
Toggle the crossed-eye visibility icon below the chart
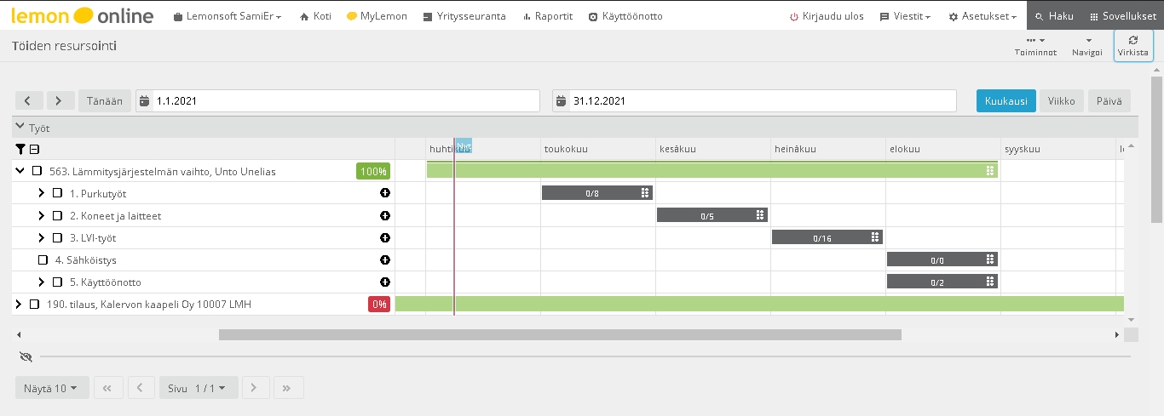[x=26, y=356]
